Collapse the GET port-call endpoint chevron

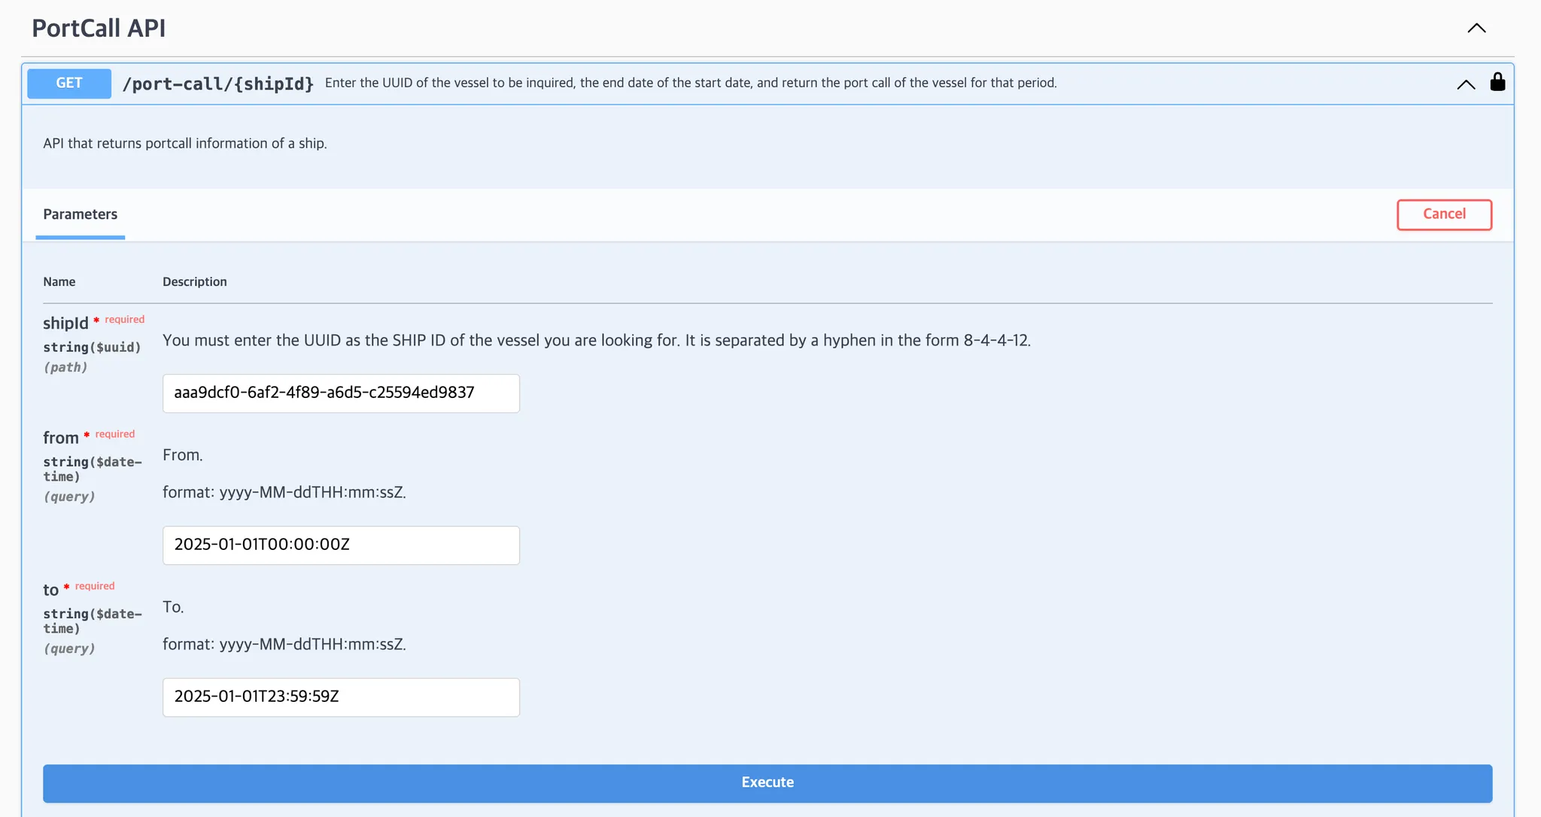[1465, 84]
